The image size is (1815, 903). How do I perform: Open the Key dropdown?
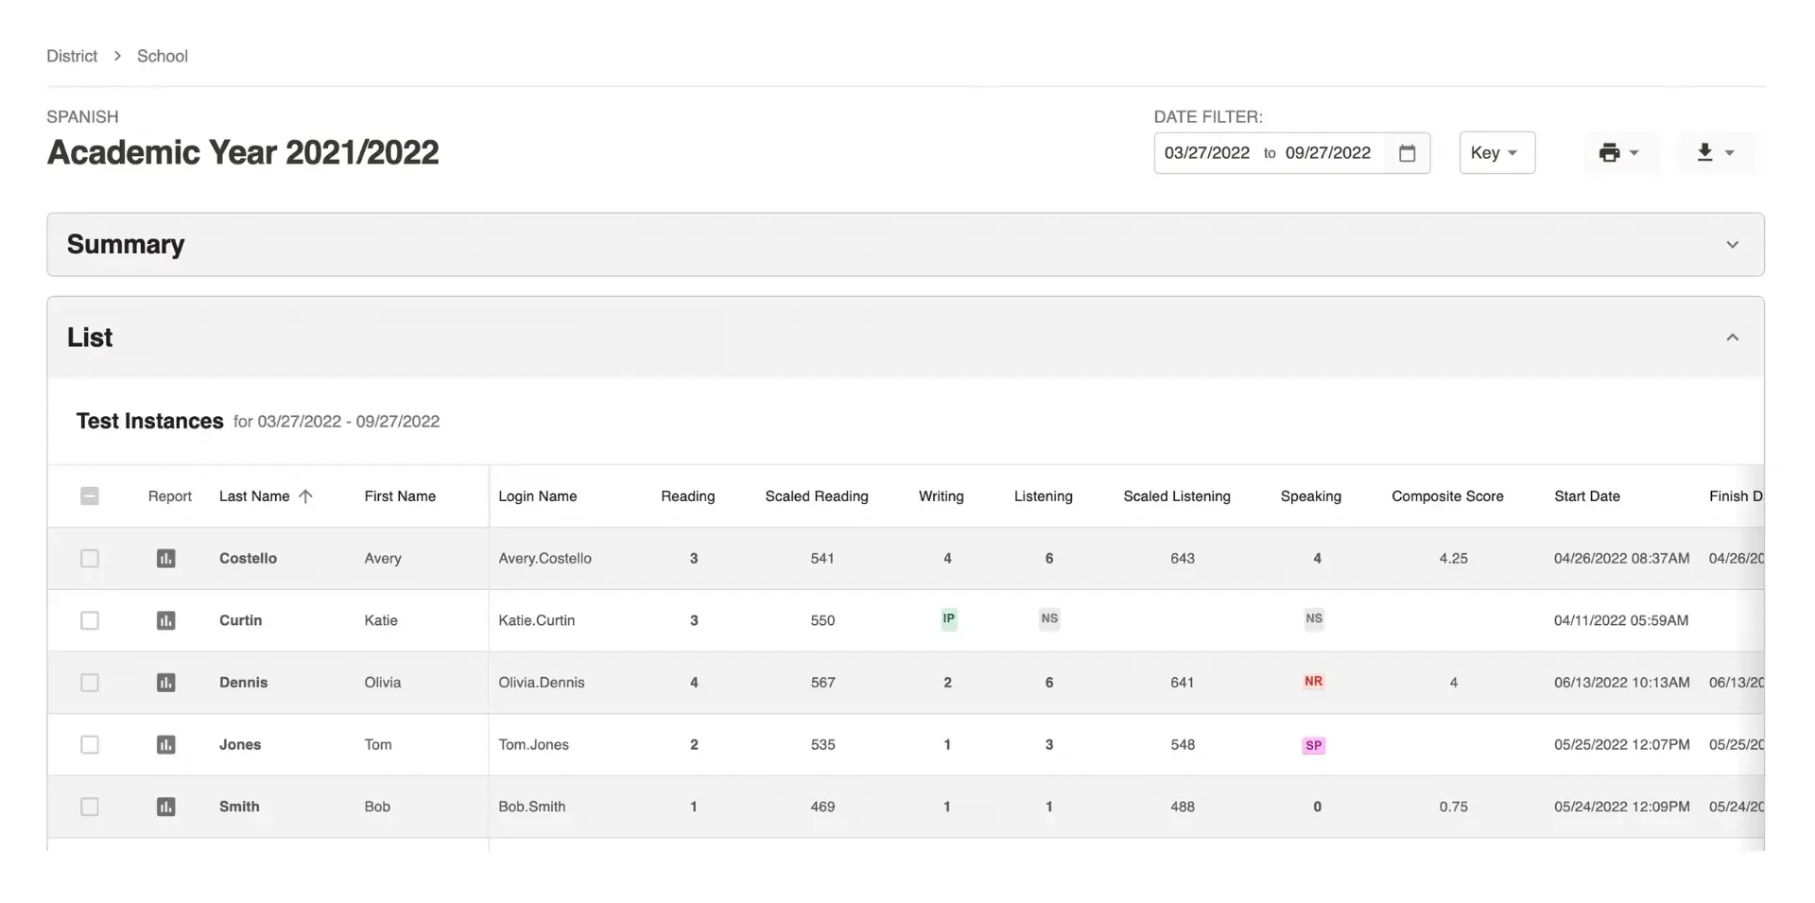pyautogui.click(x=1496, y=153)
